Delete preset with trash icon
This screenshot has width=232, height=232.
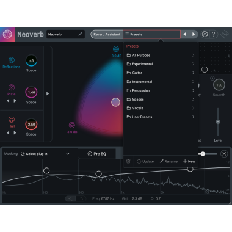point(128,161)
